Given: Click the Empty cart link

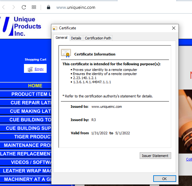Looking at the screenshot, I should point(39,69).
